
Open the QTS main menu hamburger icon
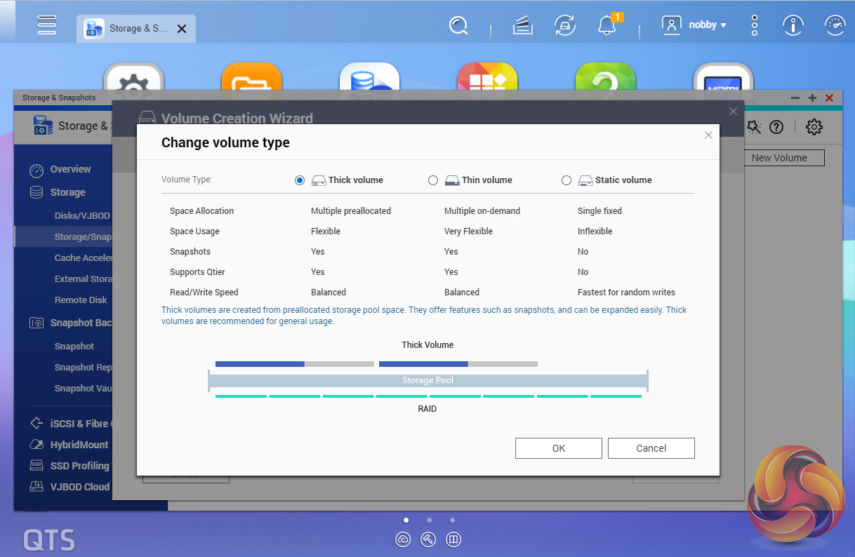click(x=47, y=25)
